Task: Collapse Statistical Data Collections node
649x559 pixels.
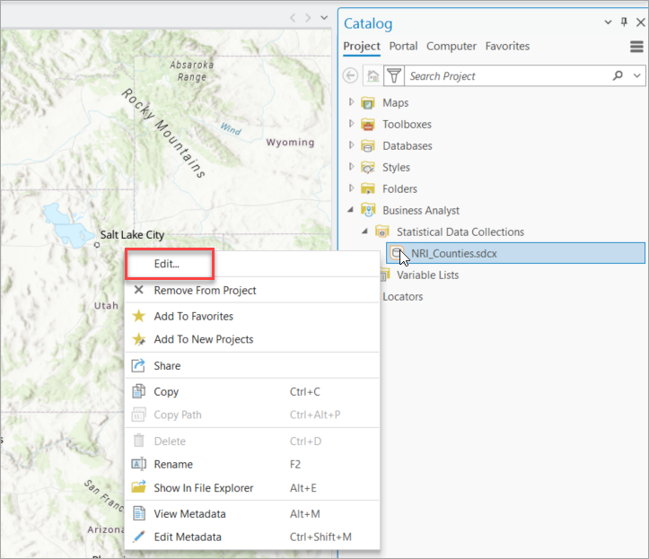Action: point(364,231)
